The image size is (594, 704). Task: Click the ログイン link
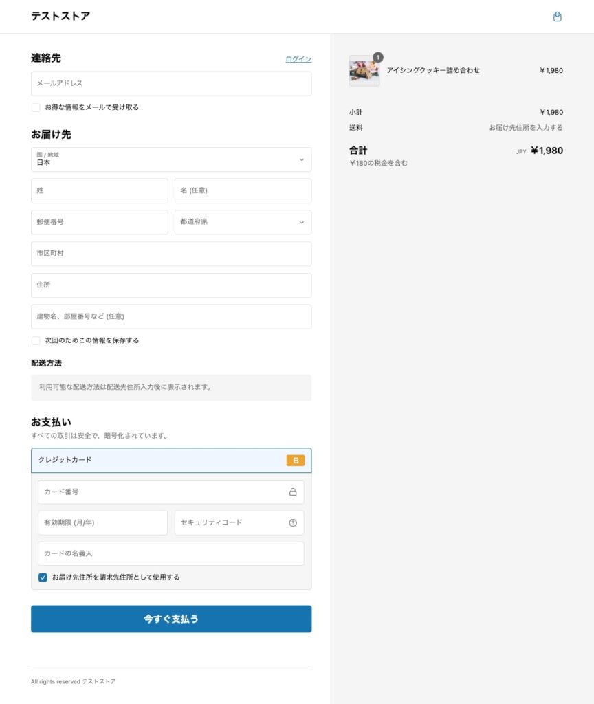point(298,59)
